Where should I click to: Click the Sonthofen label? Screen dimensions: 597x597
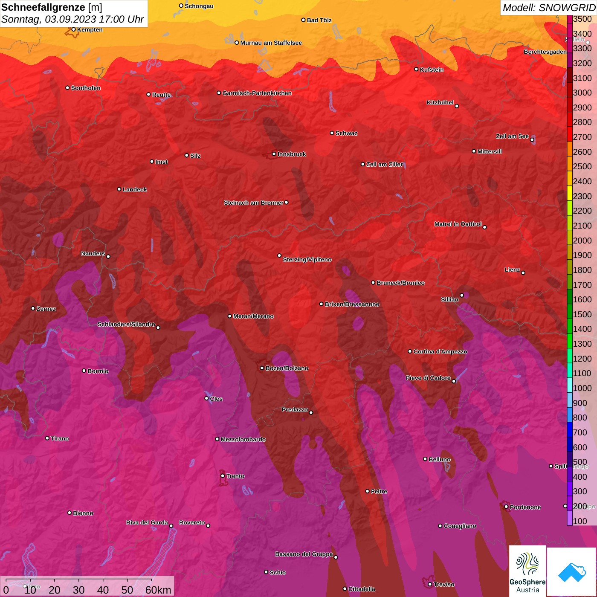point(86,88)
